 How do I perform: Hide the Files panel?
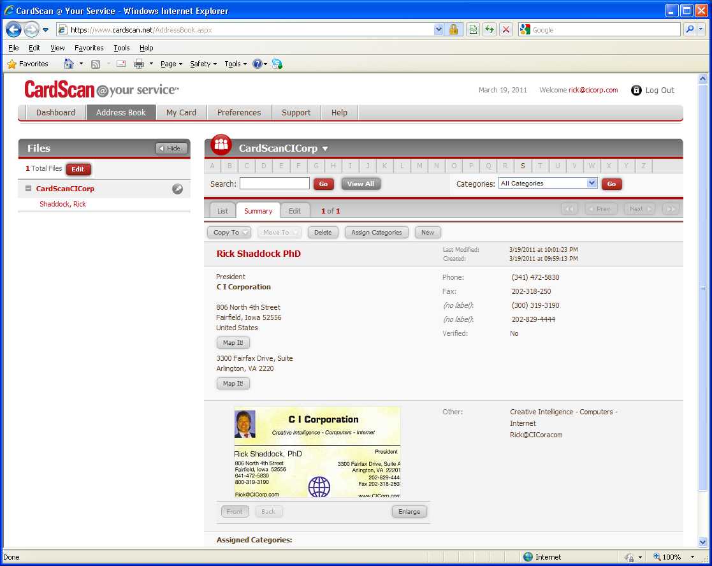(171, 149)
